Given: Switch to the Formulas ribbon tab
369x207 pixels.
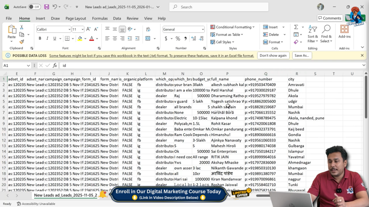Looking at the screenshot, I should pyautogui.click(x=100, y=18).
